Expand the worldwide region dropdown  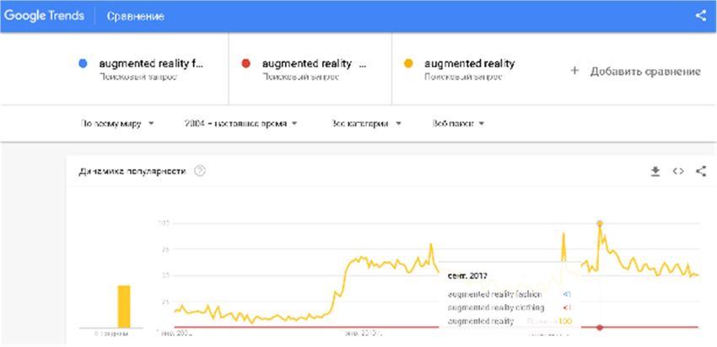click(x=117, y=123)
